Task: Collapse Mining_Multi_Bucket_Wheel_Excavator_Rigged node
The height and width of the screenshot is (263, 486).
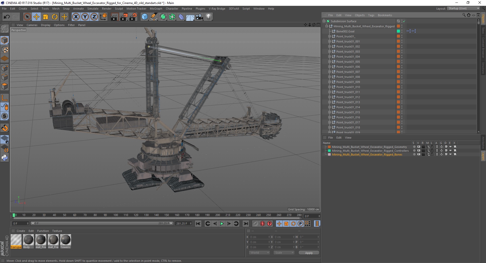Action: (327, 26)
